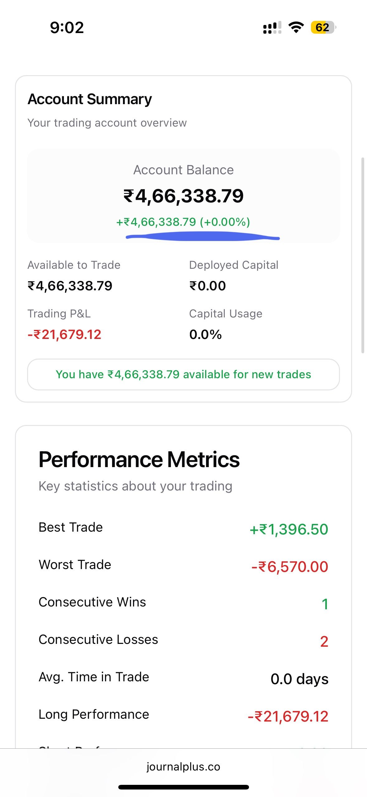Tap the 9:02 clock in the status bar
Image resolution: width=367 pixels, height=797 pixels.
click(67, 27)
